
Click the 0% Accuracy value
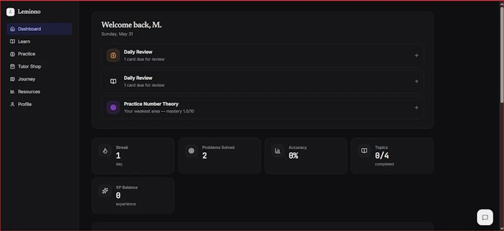[x=294, y=155]
